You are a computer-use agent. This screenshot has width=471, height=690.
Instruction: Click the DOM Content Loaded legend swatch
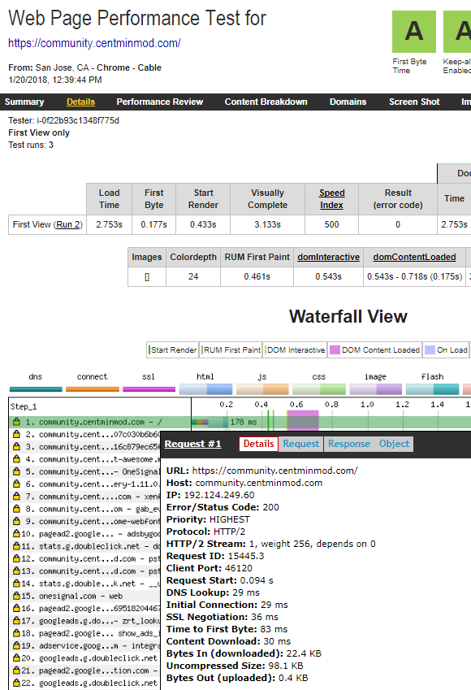point(335,349)
